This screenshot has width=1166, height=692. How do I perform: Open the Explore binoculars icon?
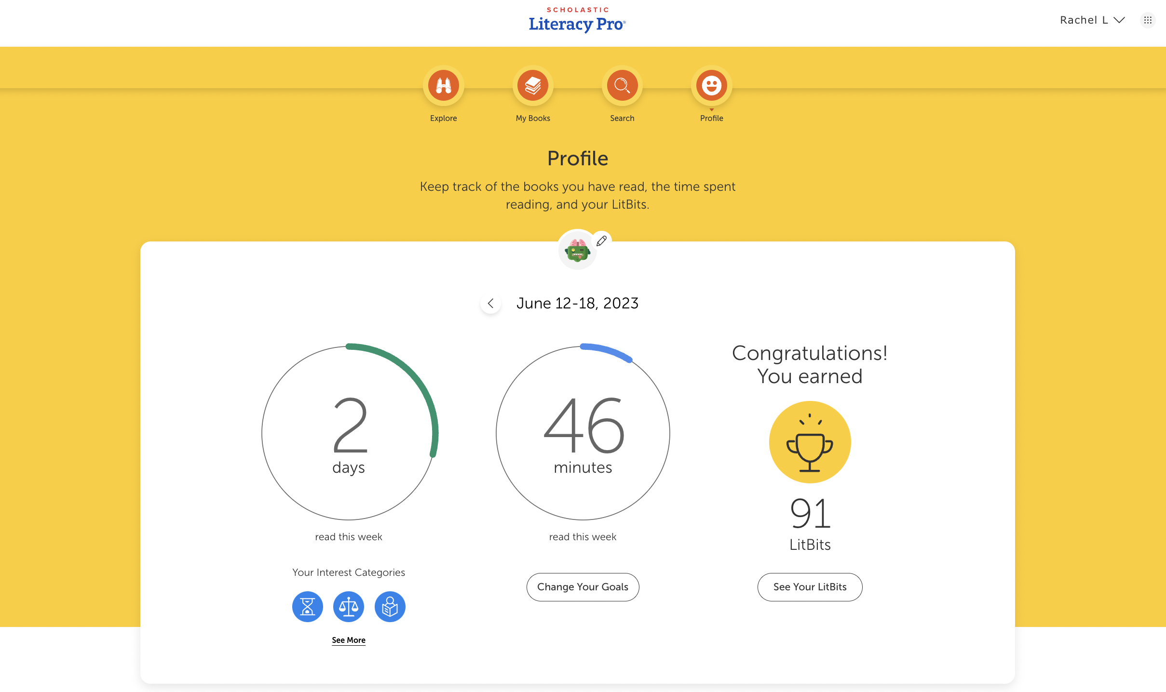tap(443, 86)
